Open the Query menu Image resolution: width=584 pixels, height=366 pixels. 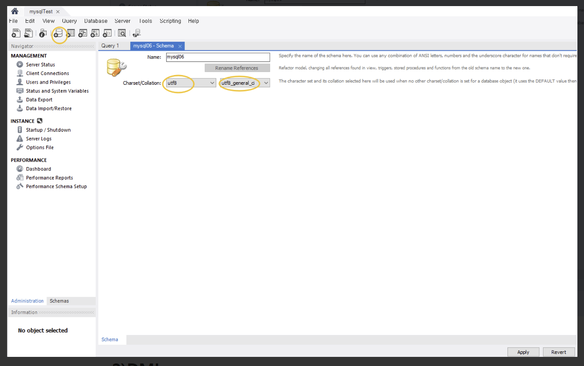[69, 21]
